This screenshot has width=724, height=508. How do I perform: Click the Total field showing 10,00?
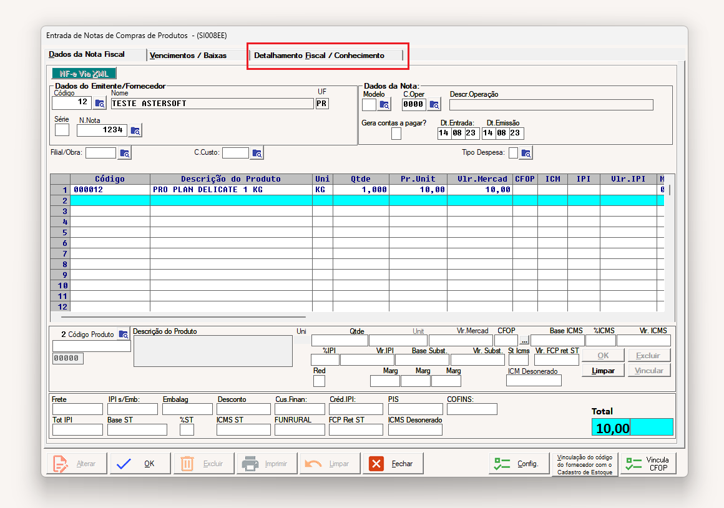(632, 427)
